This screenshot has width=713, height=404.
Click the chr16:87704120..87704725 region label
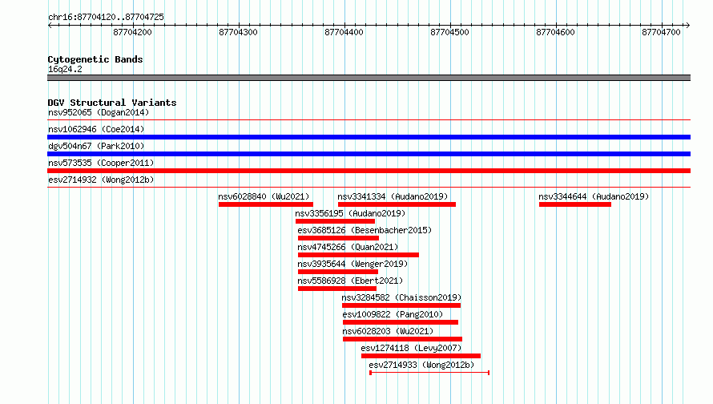point(106,17)
